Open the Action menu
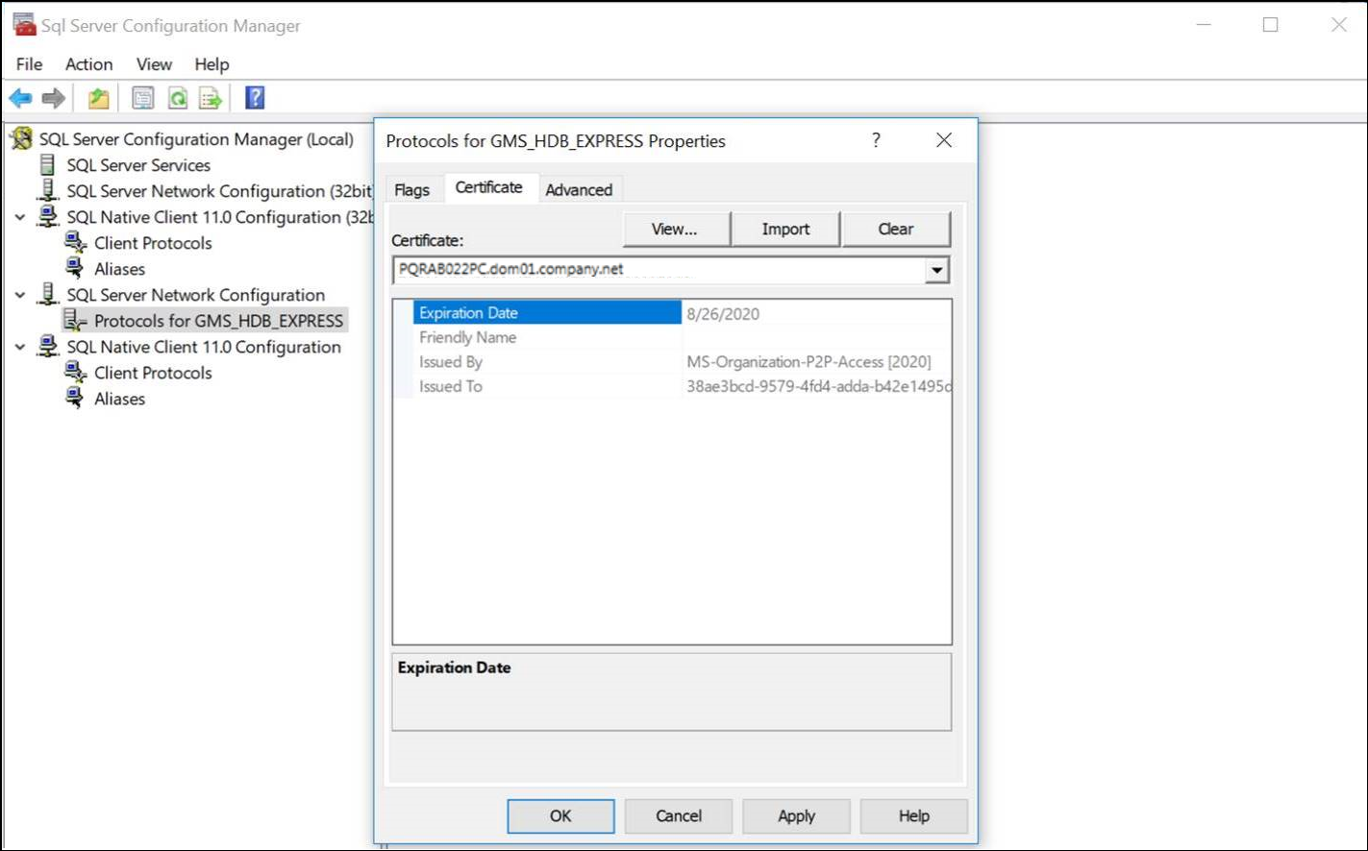Viewport: 1368px width, 851px height. [x=88, y=64]
